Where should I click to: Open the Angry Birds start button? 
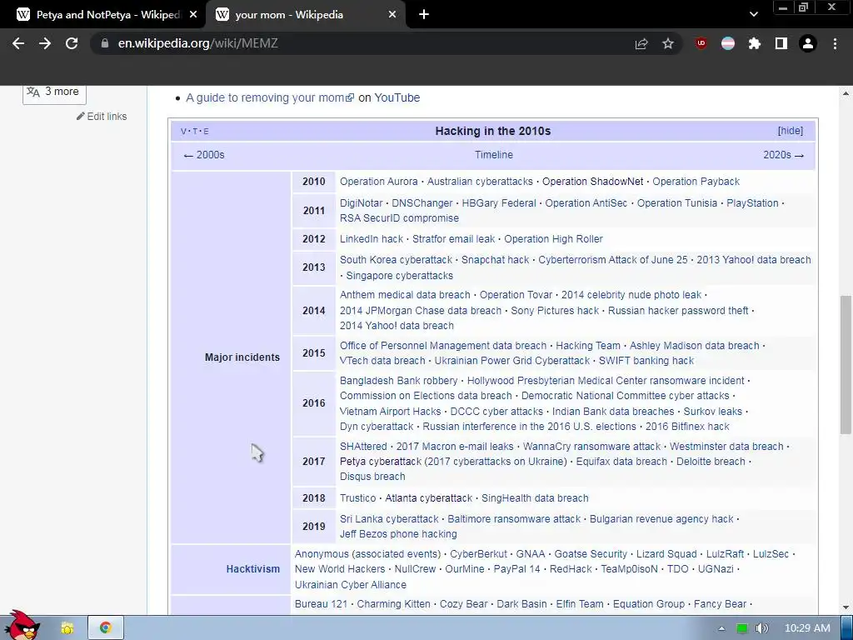[22, 626]
